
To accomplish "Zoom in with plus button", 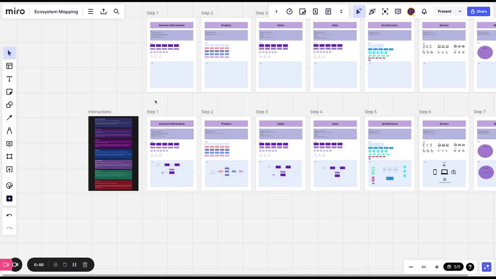I will click(437, 267).
